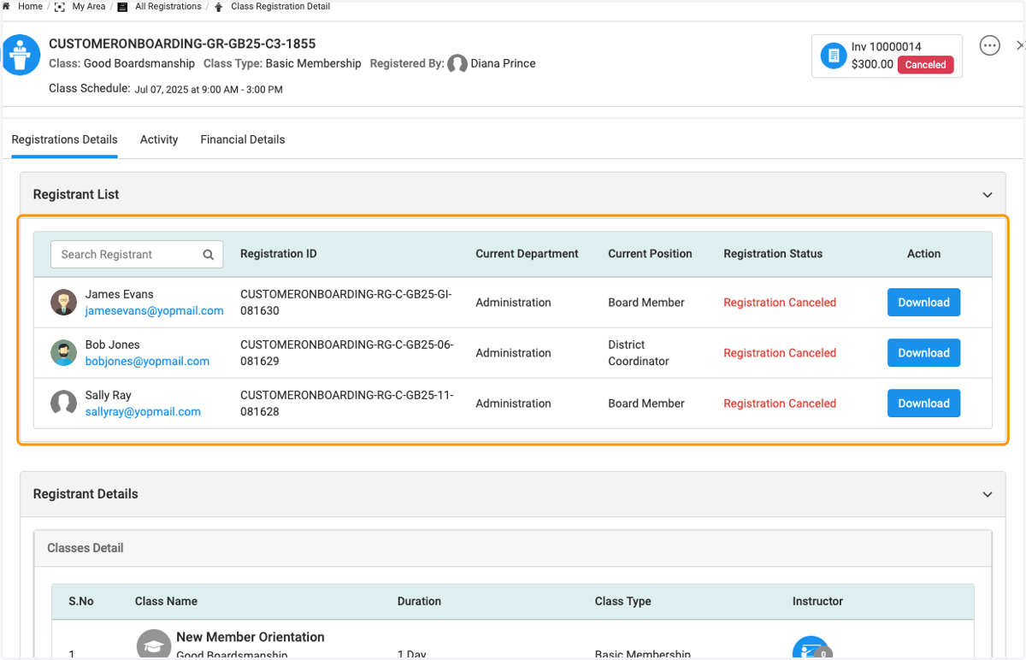This screenshot has height=660, width=1026.
Task: Go to My Area breadcrumb link
Action: (89, 6)
